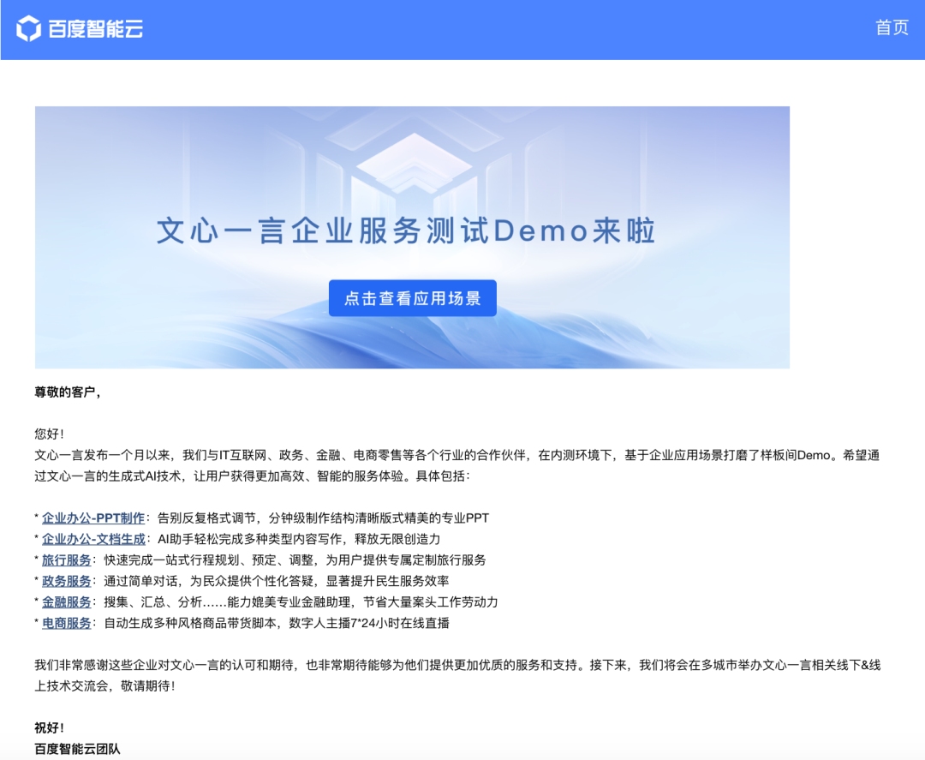Viewport: 925px width, 760px height.
Task: Click 点击查看应用场景 button
Action: click(412, 298)
